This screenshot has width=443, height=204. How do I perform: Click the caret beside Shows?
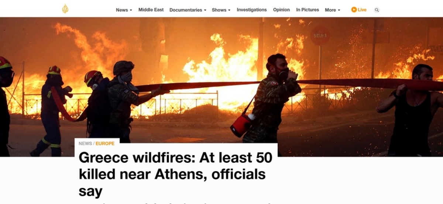pos(229,10)
